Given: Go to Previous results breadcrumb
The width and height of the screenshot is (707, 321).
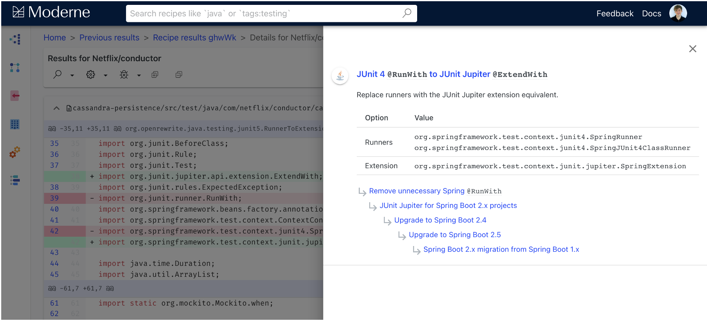Looking at the screenshot, I should tap(109, 38).
